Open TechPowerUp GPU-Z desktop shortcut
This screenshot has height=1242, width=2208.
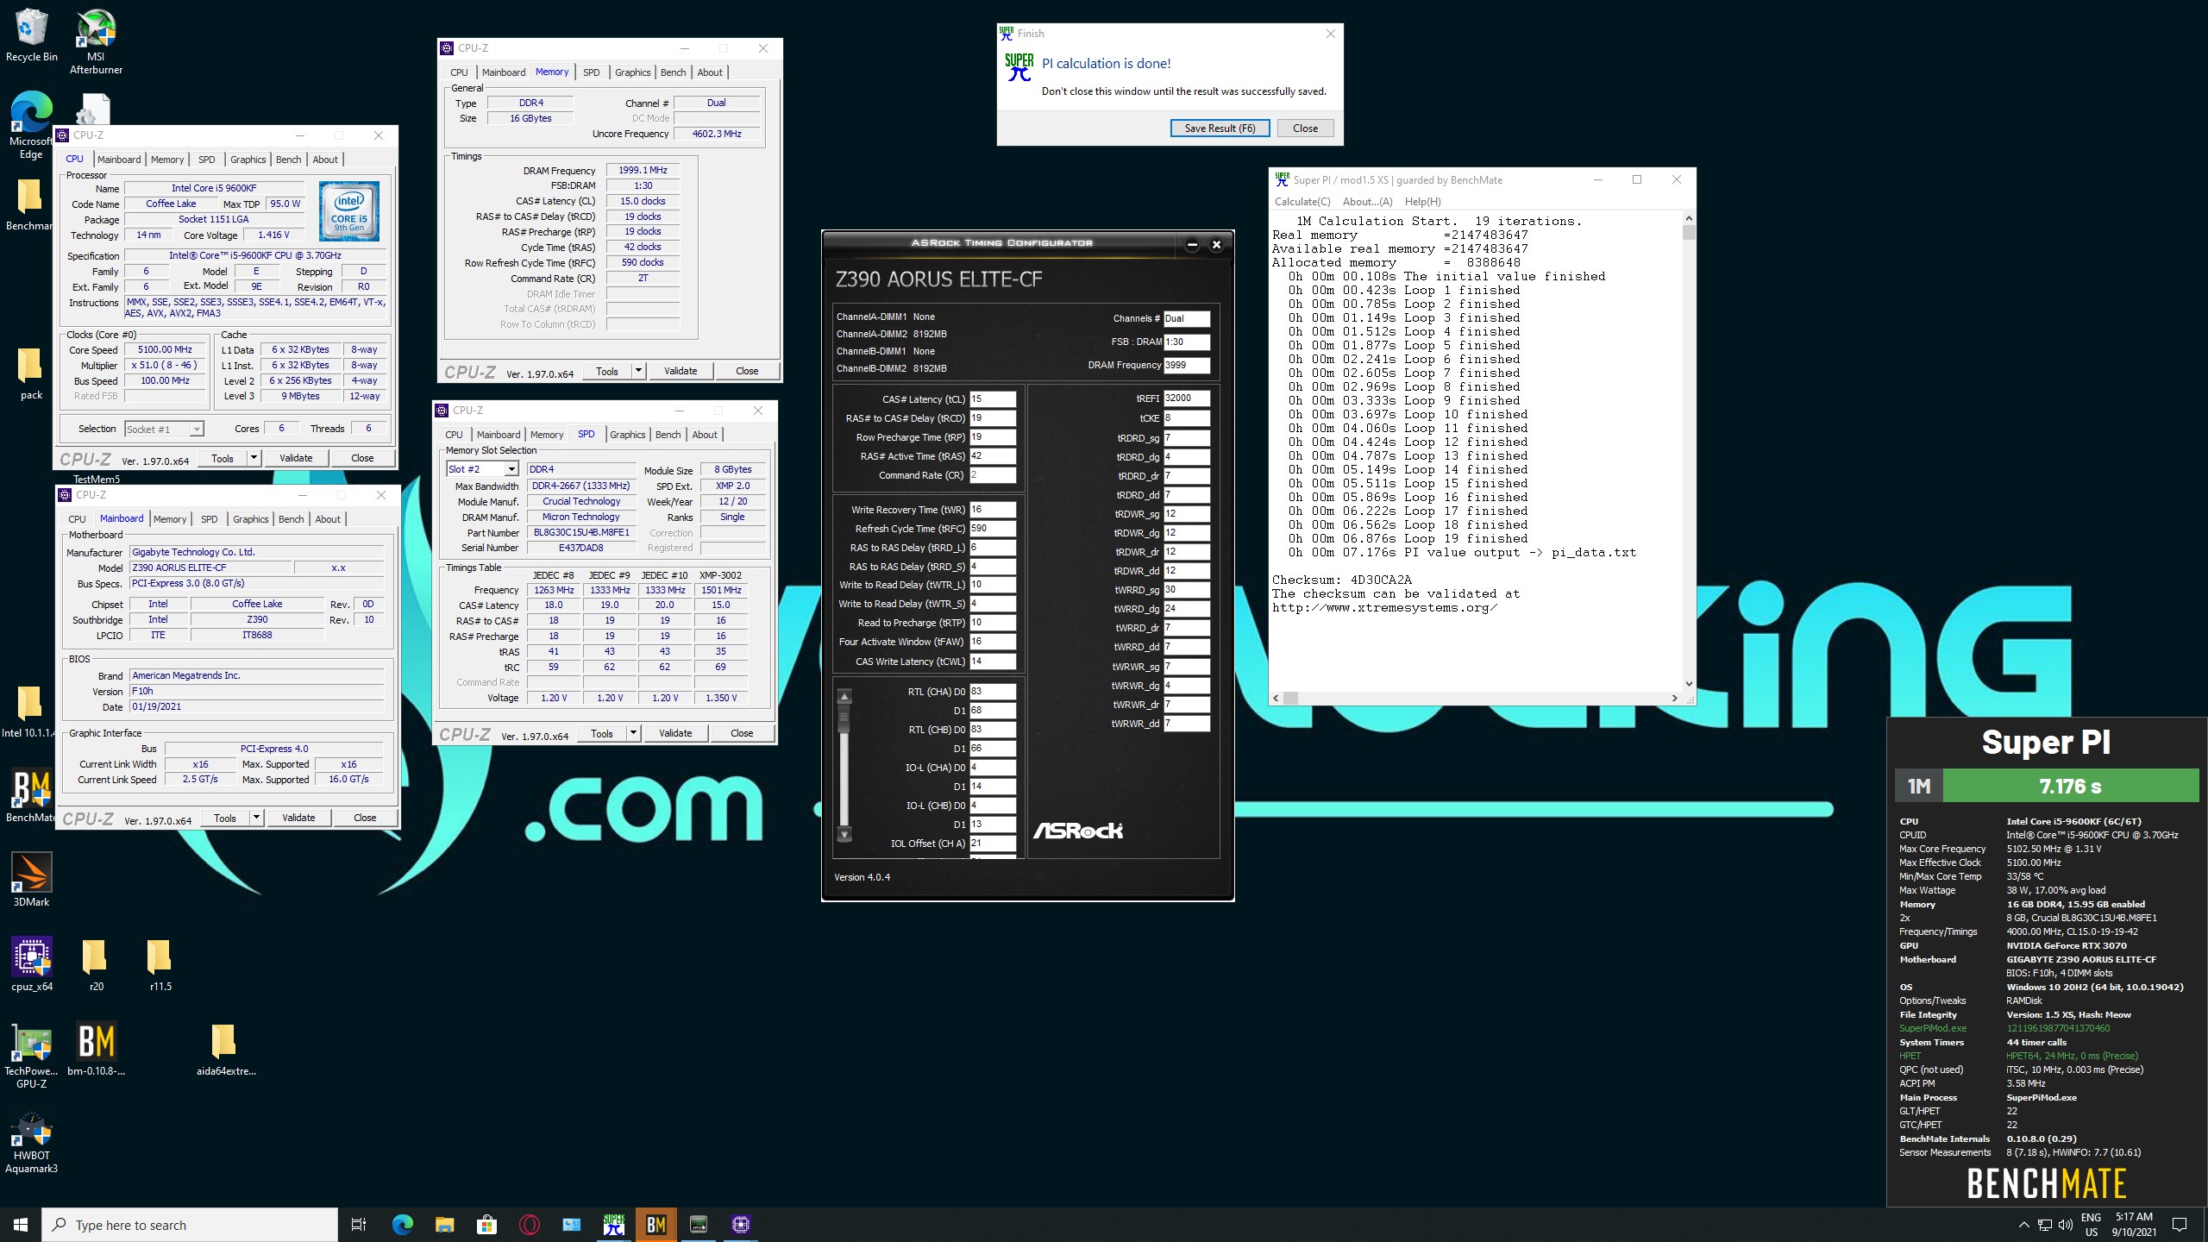(x=32, y=1056)
